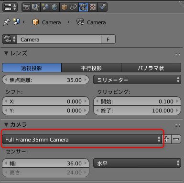Click the Camera data breadcrumb icon

[80, 22]
